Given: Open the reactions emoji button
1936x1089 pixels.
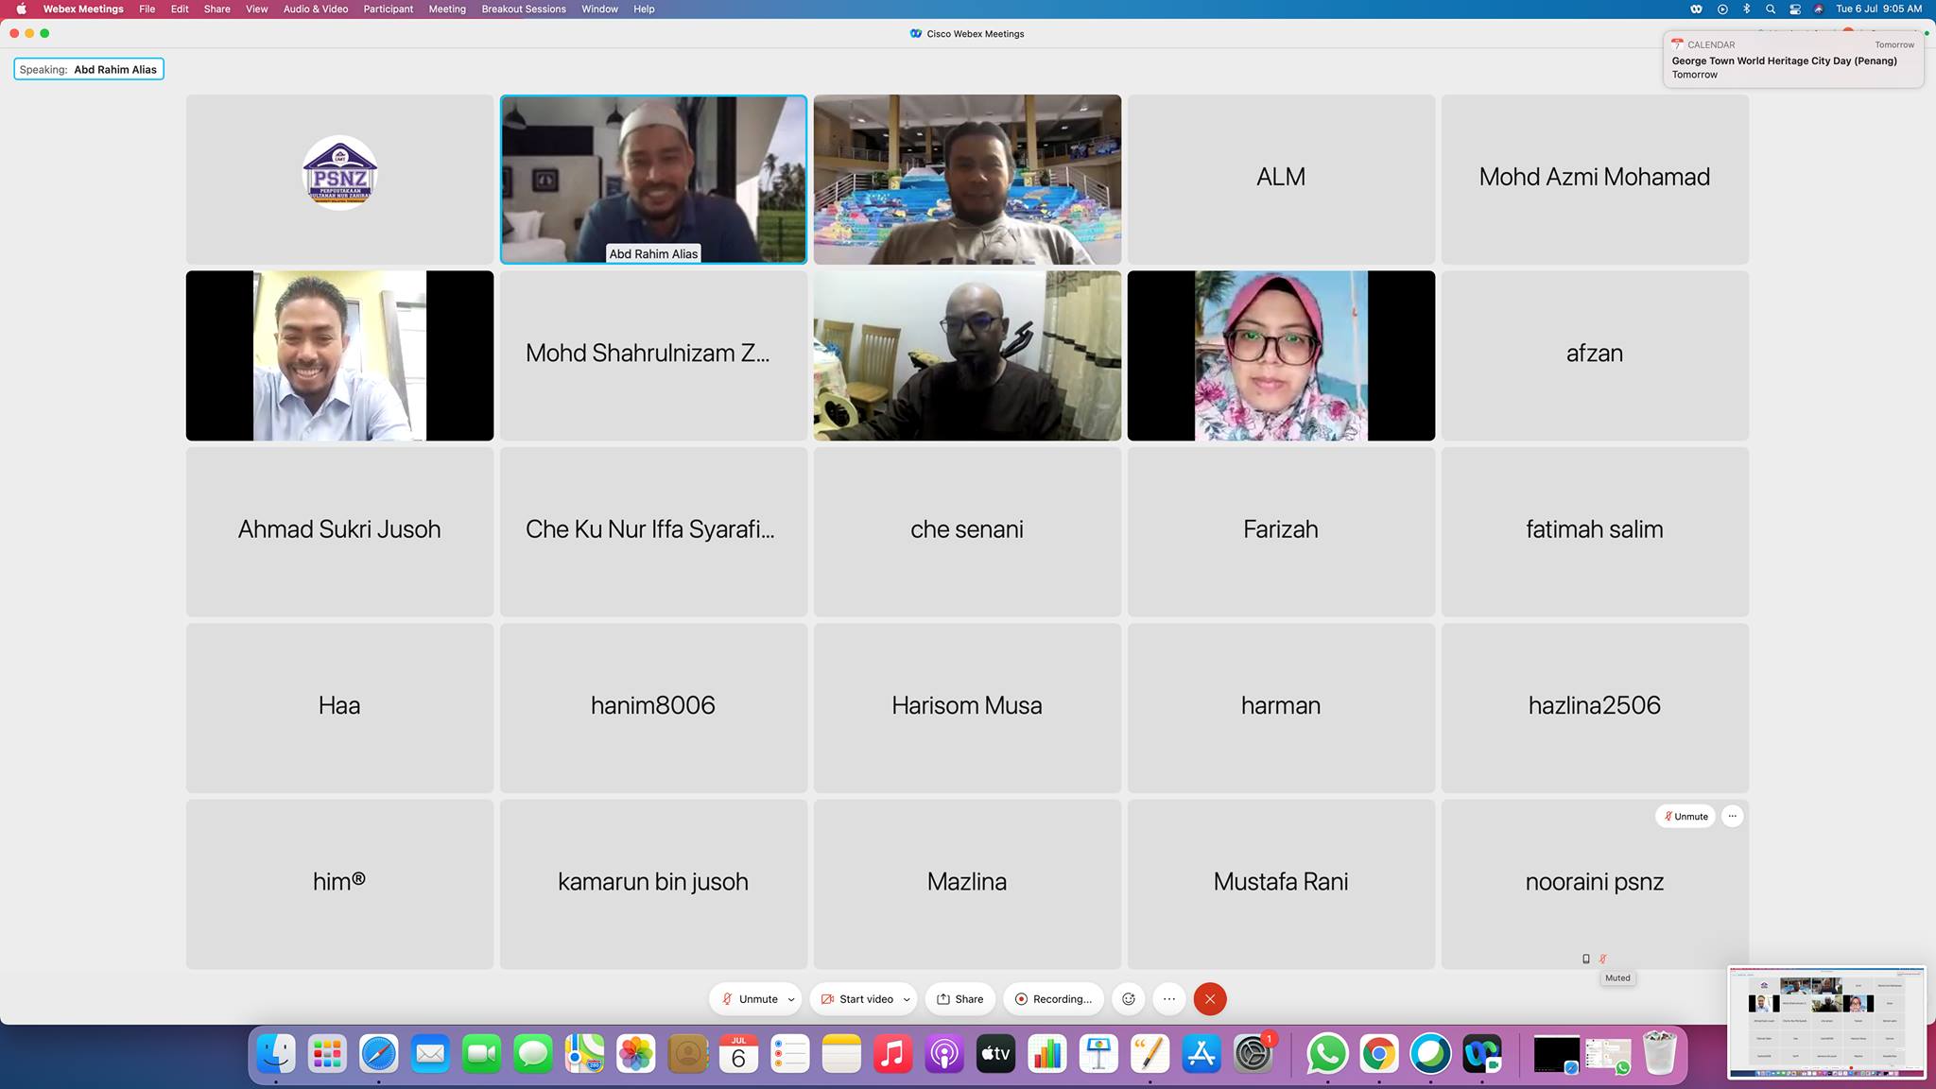Looking at the screenshot, I should 1128,999.
